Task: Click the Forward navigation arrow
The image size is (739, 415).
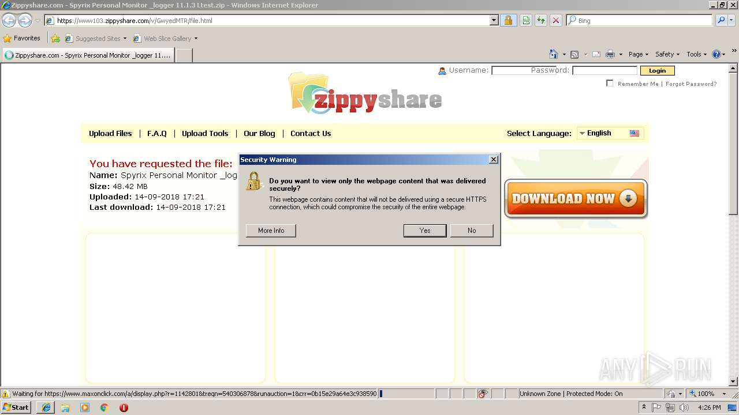Action: (25, 21)
